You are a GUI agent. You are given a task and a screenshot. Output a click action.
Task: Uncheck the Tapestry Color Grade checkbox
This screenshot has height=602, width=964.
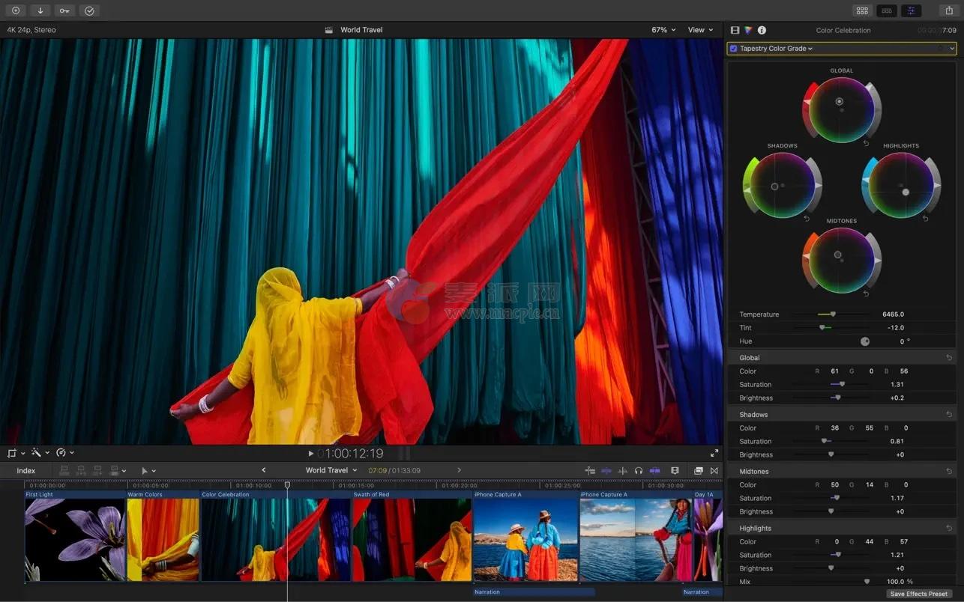pos(733,49)
